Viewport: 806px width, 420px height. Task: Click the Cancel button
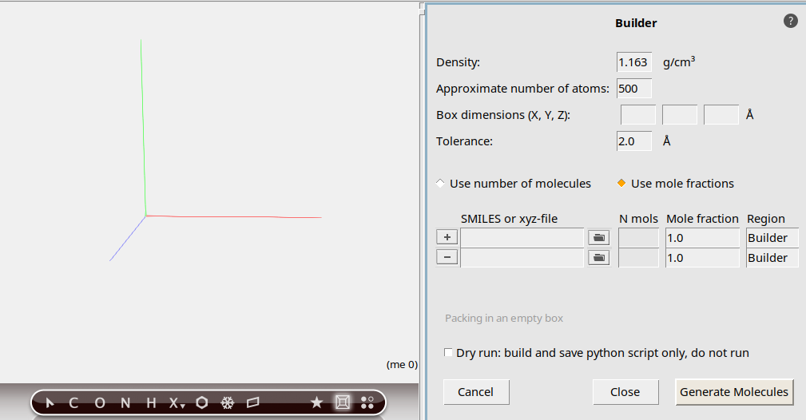[476, 392]
